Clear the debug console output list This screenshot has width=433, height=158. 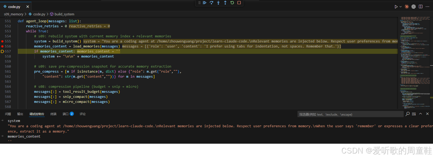pyautogui.click(x=414, y=114)
